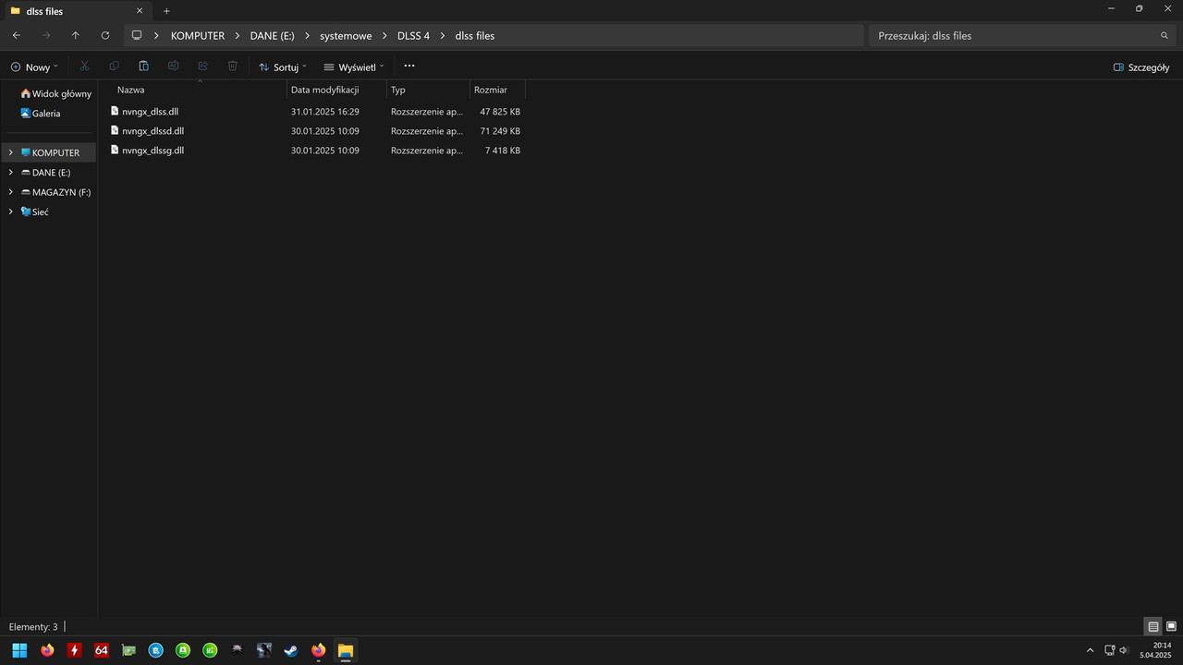This screenshot has width=1183, height=665.
Task: Click the search magnifier icon
Action: pos(1165,35)
